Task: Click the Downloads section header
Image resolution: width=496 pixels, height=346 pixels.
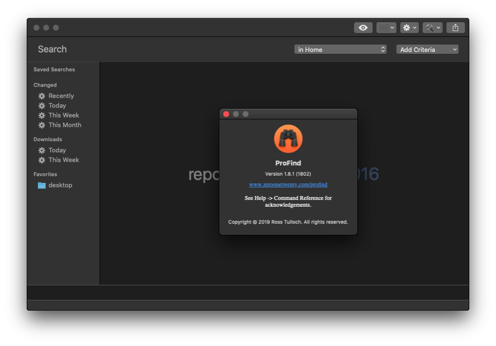Action: tap(48, 139)
